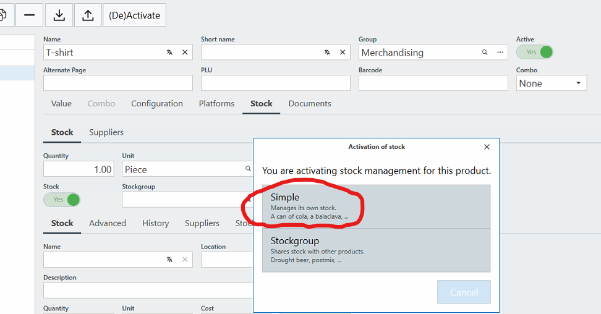The height and width of the screenshot is (314, 601).
Task: Focus the Alternate Page input
Action: tap(118, 83)
